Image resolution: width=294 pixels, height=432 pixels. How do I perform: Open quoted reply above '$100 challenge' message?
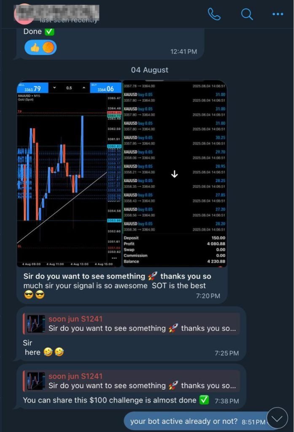(x=132, y=381)
